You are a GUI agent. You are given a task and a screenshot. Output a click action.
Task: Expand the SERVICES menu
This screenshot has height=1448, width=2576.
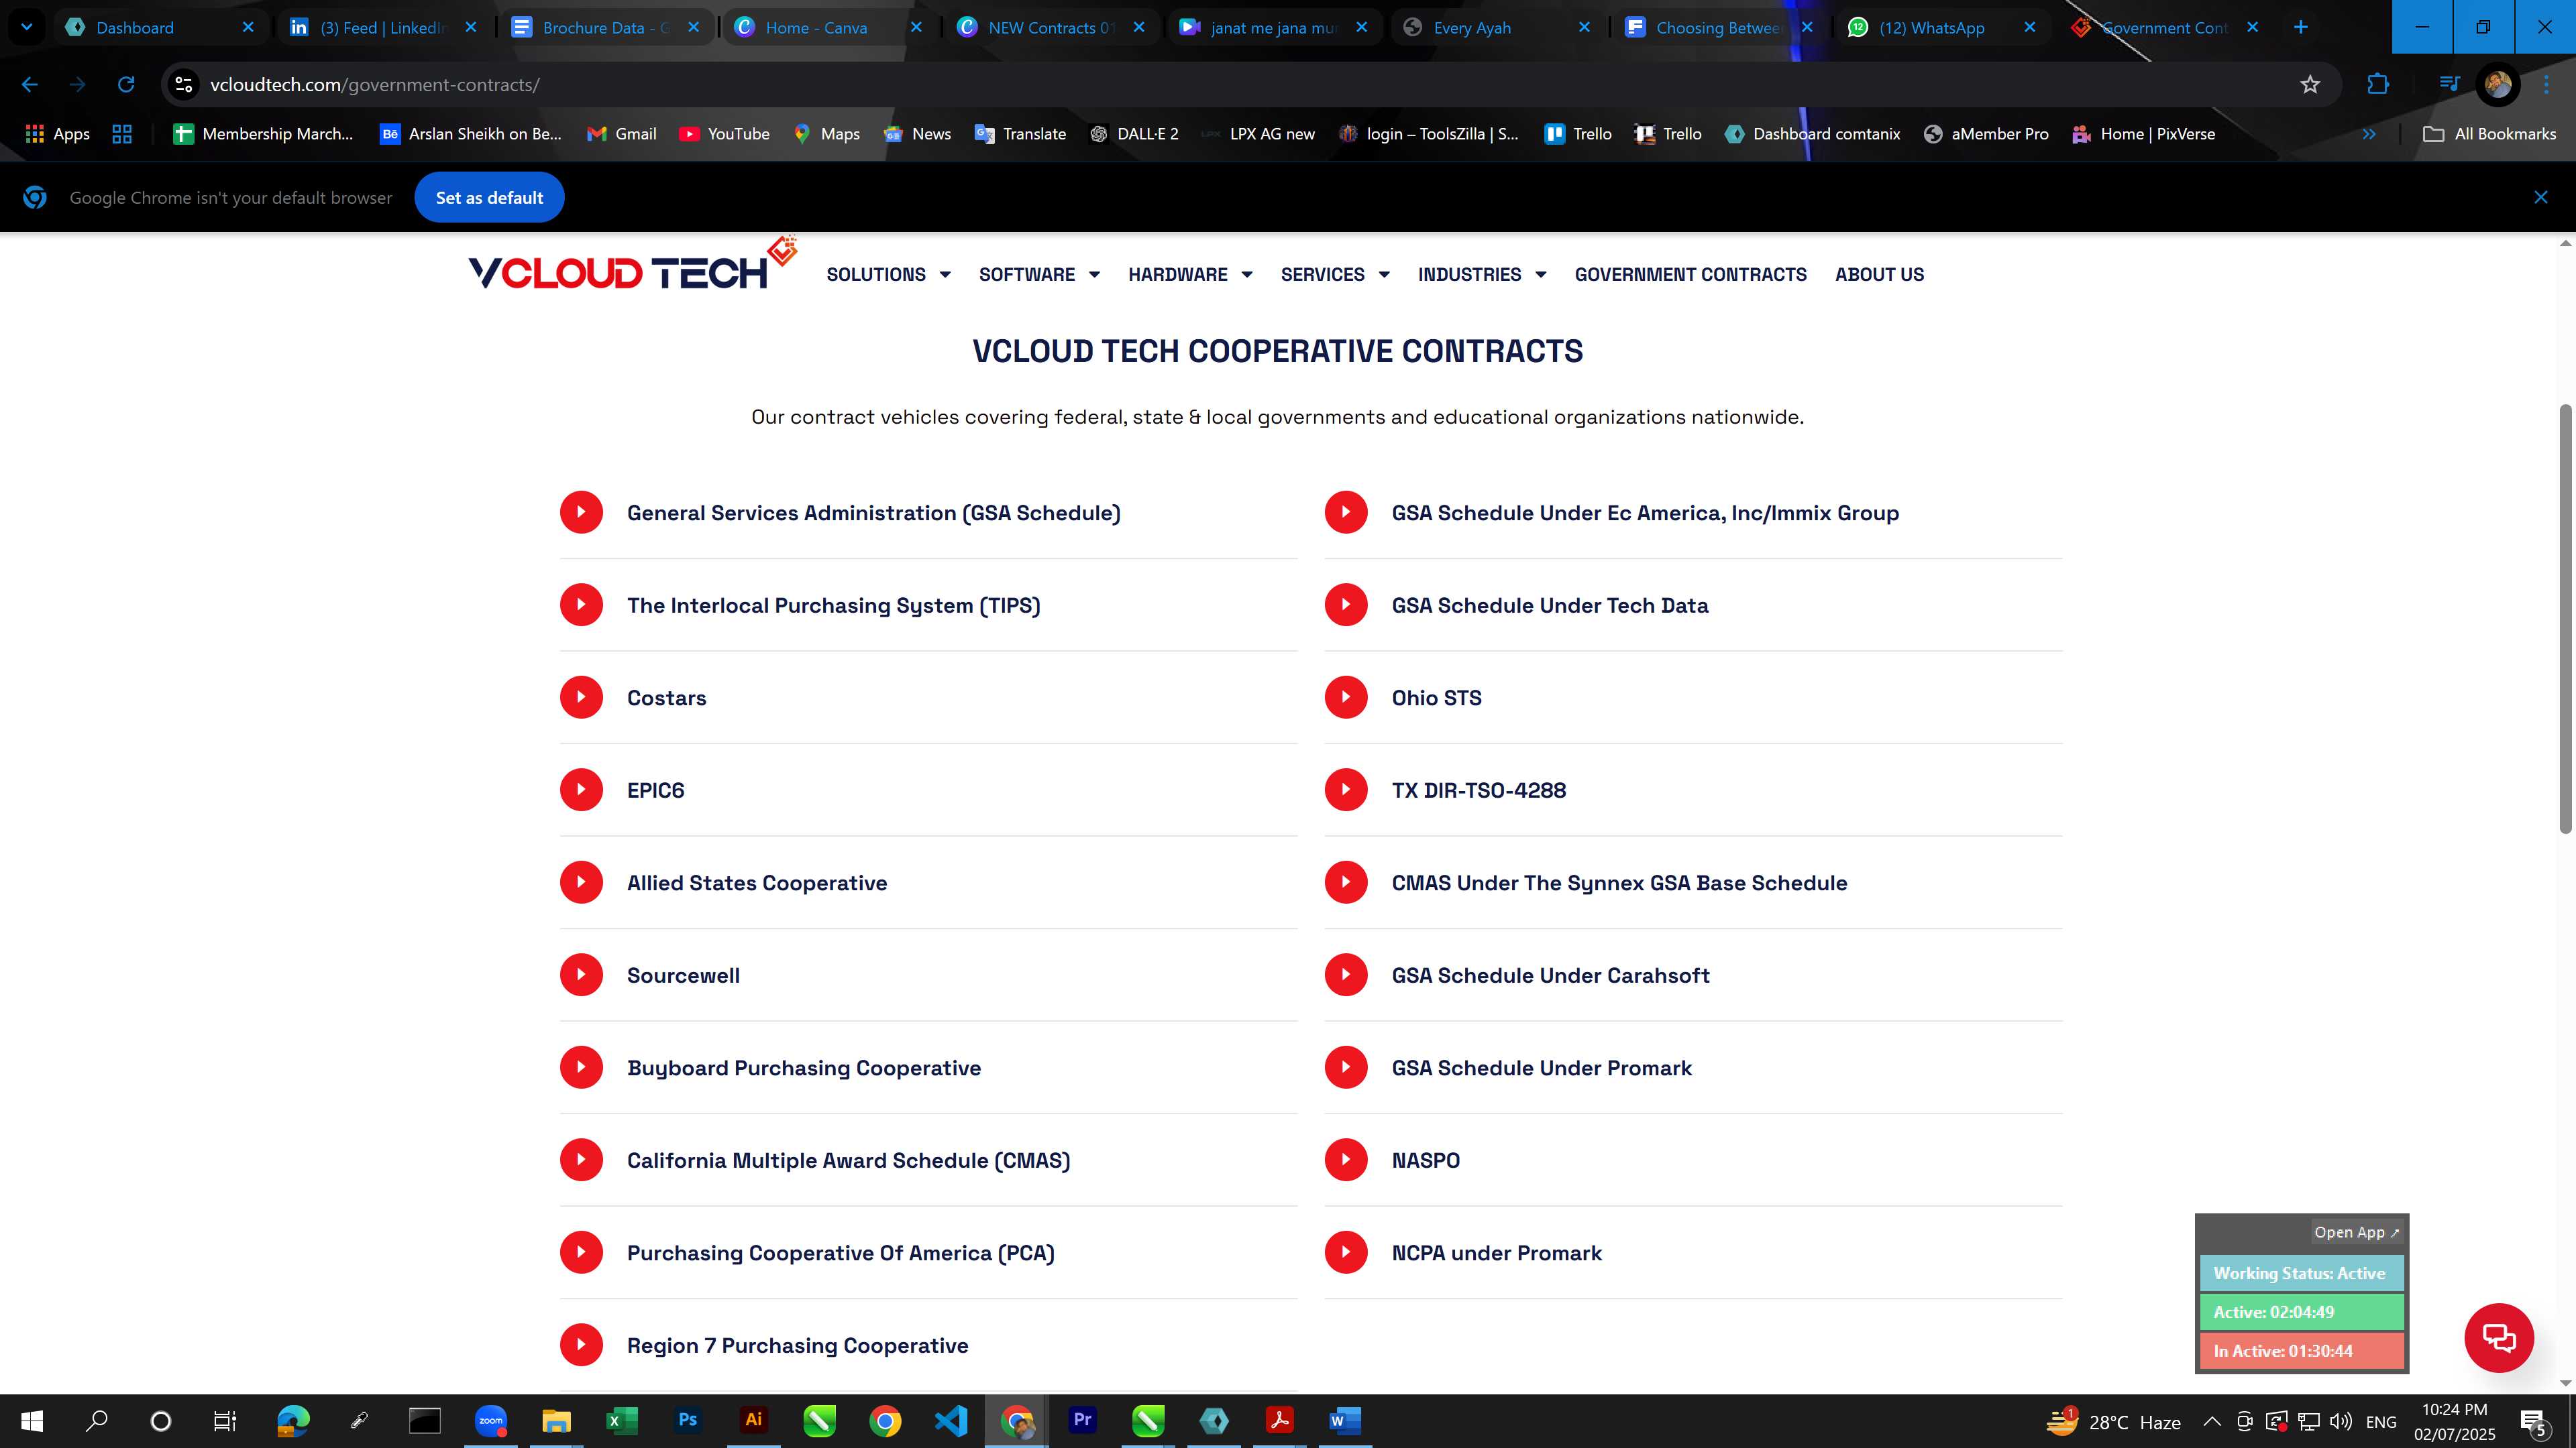1335,275
